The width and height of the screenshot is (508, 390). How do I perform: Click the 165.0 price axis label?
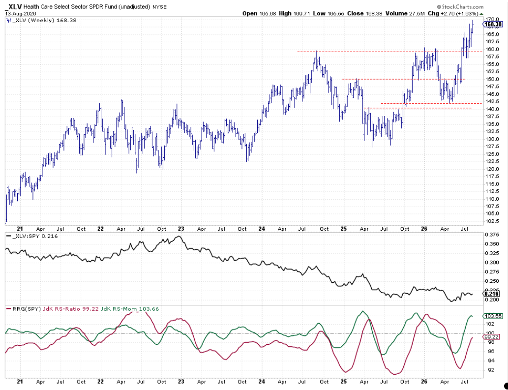(492, 34)
